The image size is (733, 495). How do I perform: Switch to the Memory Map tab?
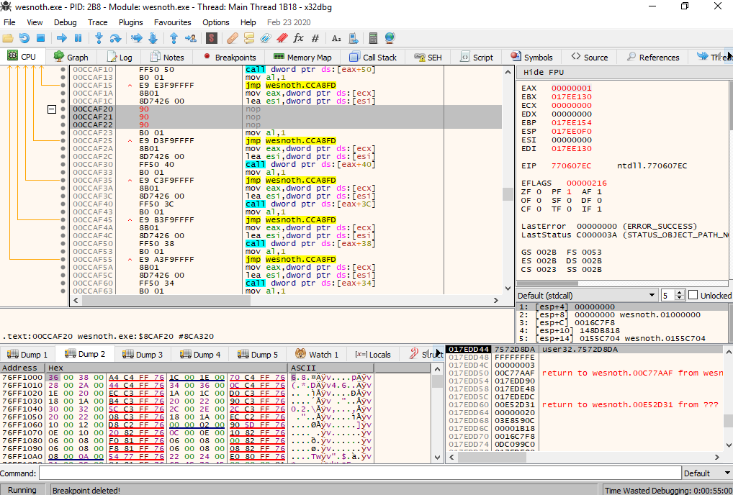(302, 58)
